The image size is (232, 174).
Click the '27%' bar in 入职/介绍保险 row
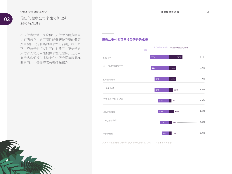point(164,123)
